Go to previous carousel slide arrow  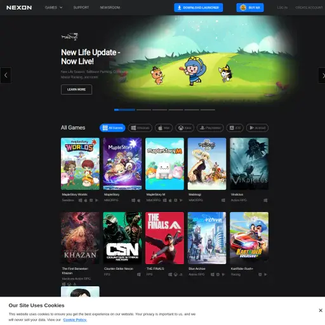click(x=6, y=76)
